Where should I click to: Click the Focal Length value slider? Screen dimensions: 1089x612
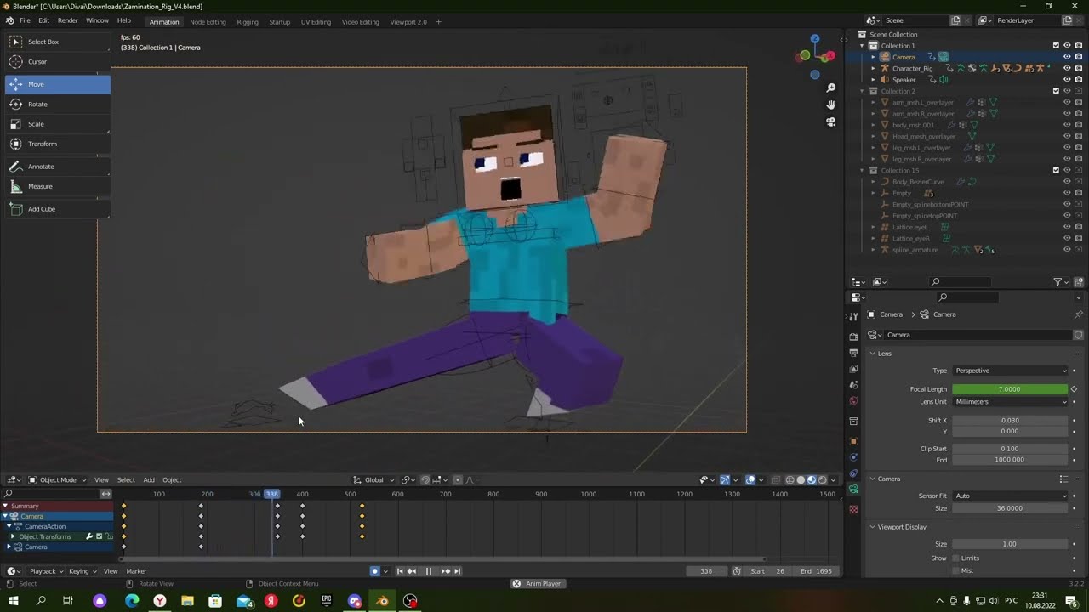click(1010, 389)
